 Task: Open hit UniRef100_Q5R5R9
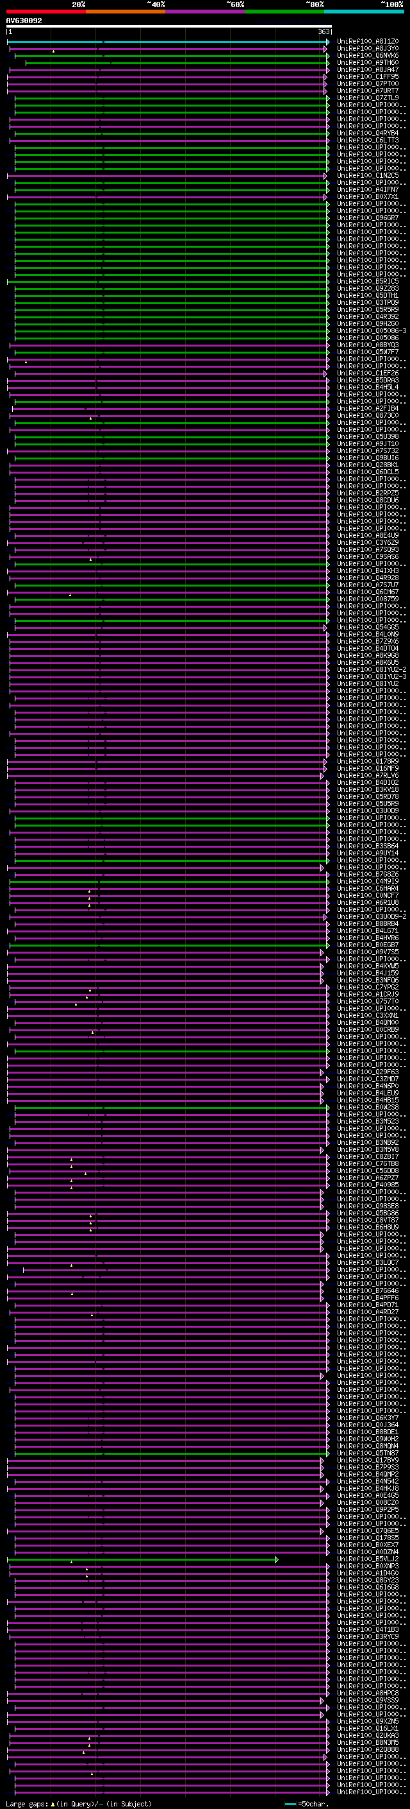pos(368,310)
